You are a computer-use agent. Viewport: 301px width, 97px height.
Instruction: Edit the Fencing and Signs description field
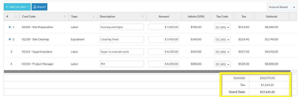tap(122, 27)
